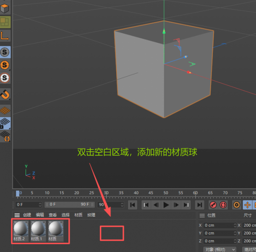The height and width of the screenshot is (252, 256).
Task: Click the blue Z axis handle on cube
Action: point(185,57)
